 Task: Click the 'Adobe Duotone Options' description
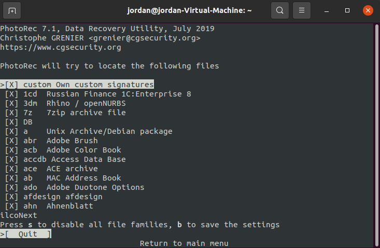coord(95,187)
